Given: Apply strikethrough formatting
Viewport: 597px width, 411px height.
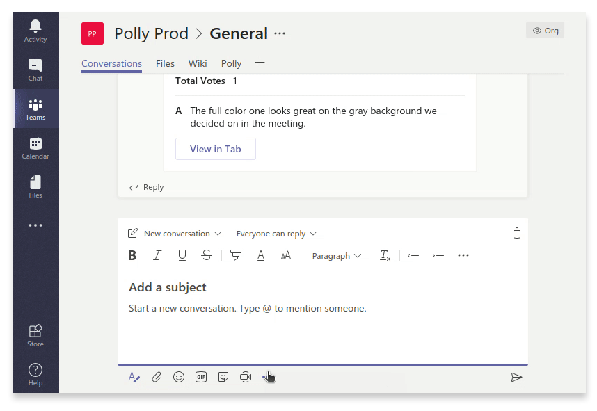Looking at the screenshot, I should (x=207, y=255).
